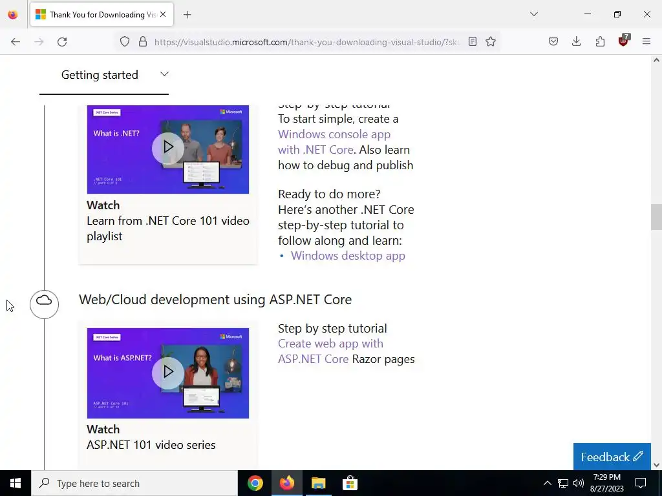This screenshot has height=496, width=662.
Task: Click the Firefox taskbar icon
Action: [286, 483]
